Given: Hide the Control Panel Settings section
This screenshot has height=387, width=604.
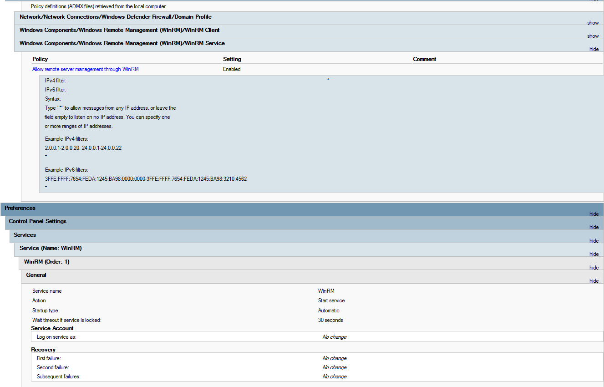Looking at the screenshot, I should pos(594,227).
